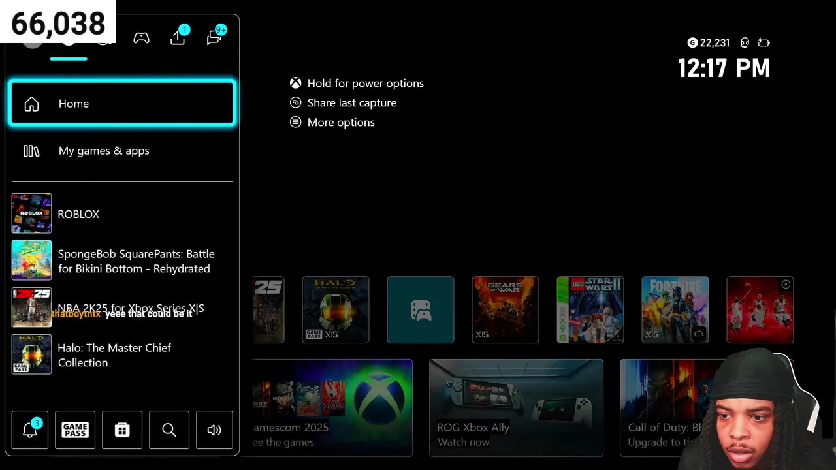
Task: Click the Halo thumbnail in guide
Action: tap(31, 354)
